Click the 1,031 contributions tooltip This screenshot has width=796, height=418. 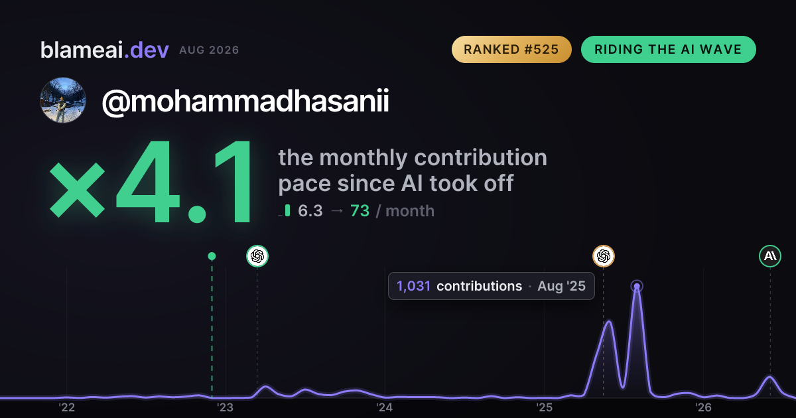pos(492,286)
